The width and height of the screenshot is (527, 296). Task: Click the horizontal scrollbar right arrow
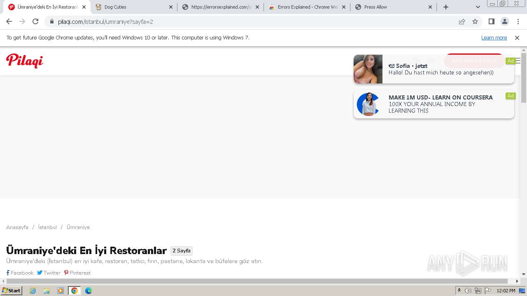point(517,281)
